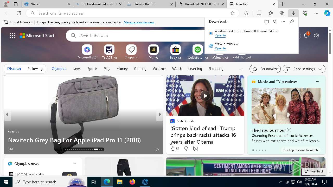Open downloads folder icon in panel
The width and height of the screenshot is (333, 187).
click(x=266, y=22)
